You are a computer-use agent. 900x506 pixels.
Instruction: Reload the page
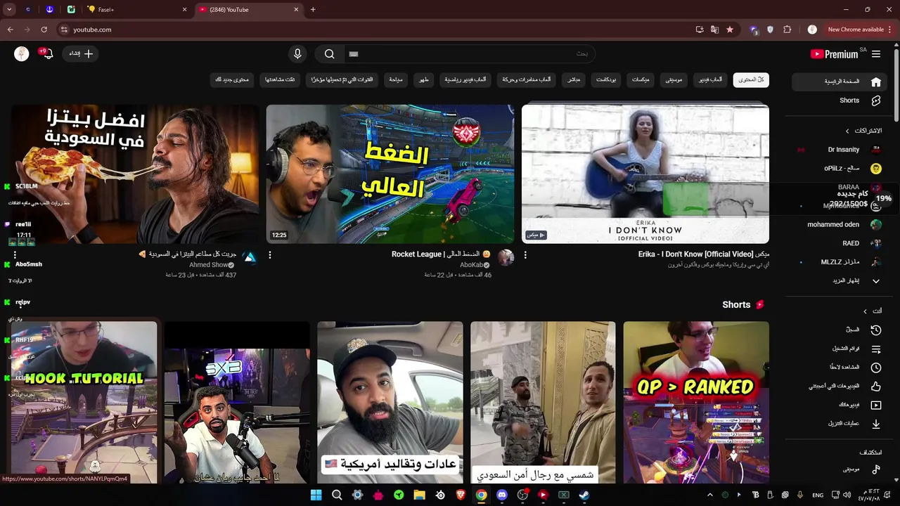click(x=44, y=30)
